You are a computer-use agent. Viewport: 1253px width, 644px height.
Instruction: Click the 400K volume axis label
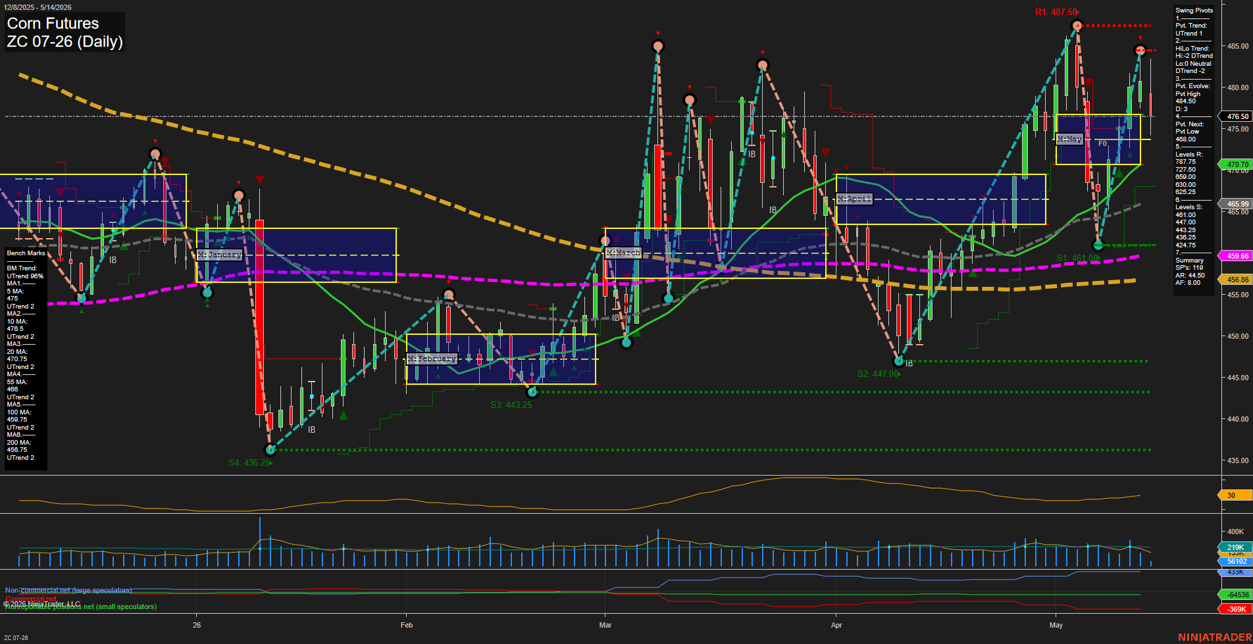click(x=1235, y=532)
